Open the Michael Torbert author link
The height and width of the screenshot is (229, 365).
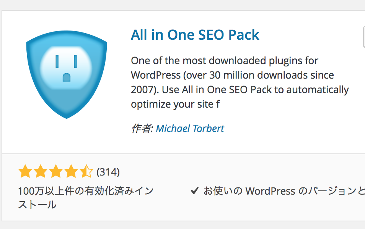190,129
